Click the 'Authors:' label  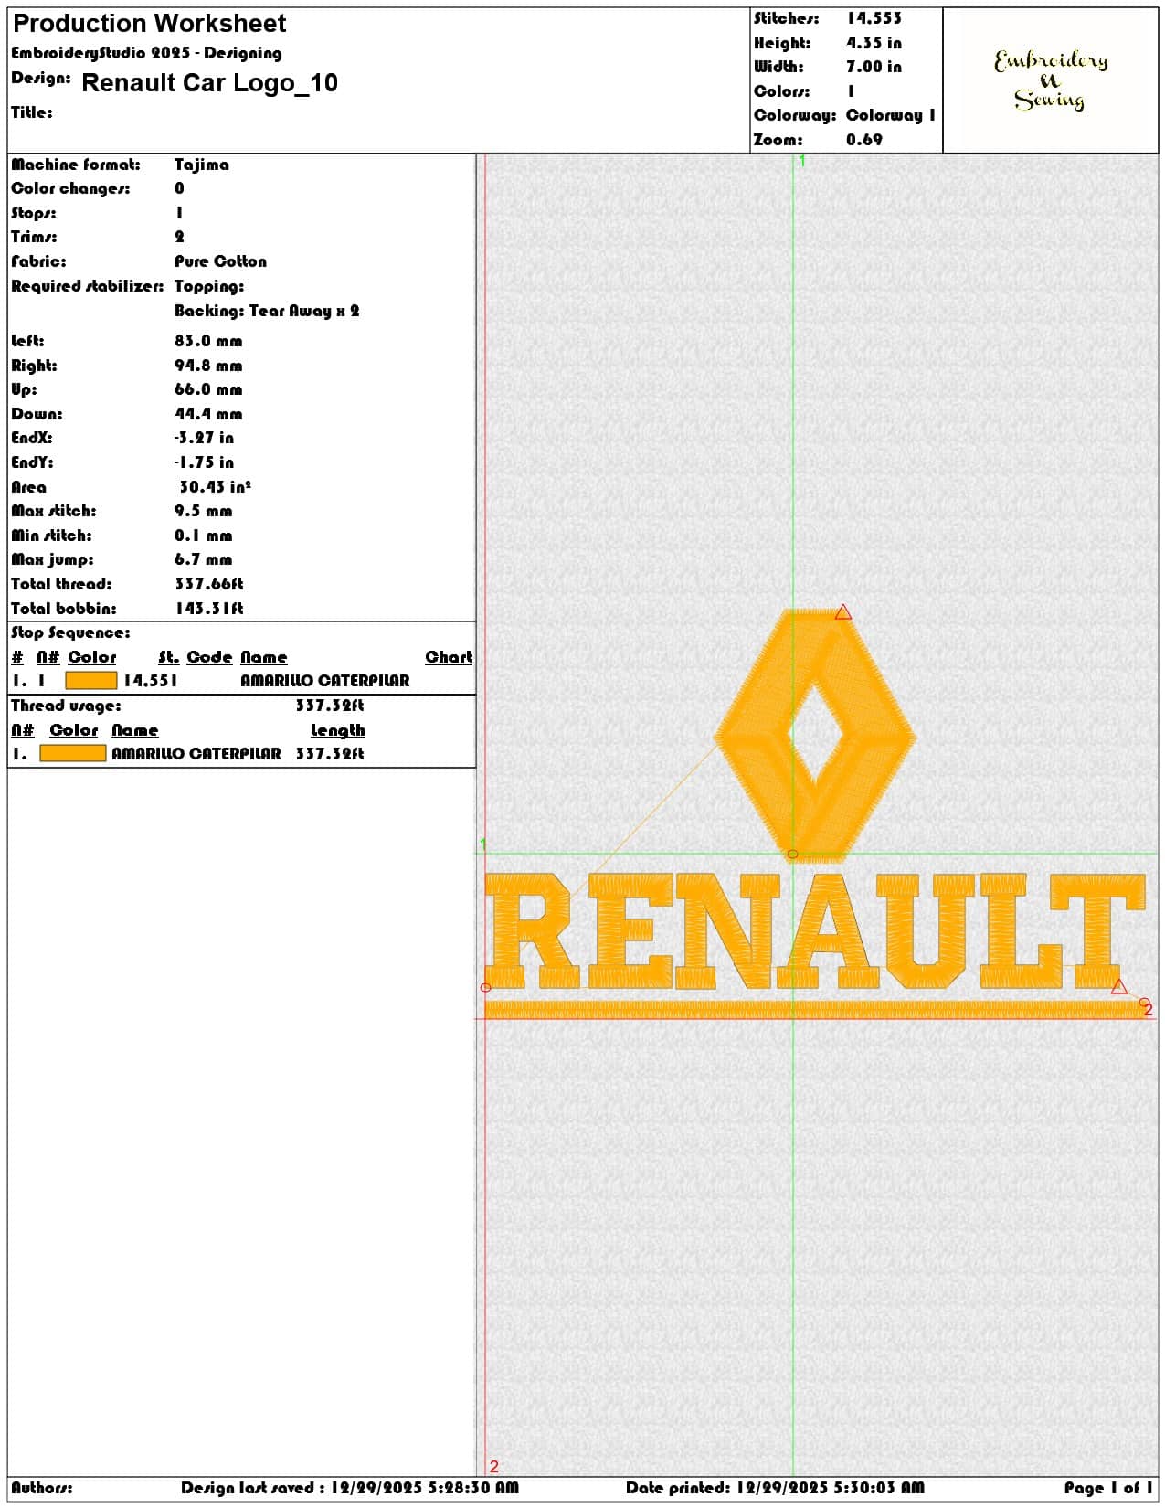[x=42, y=1488]
